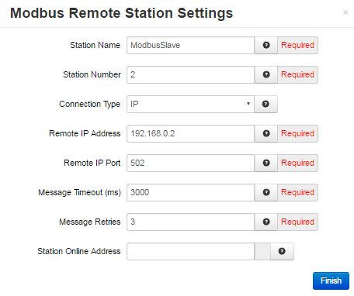Select the Remote IP Port field
This screenshot has height=296, width=354.
click(191, 163)
